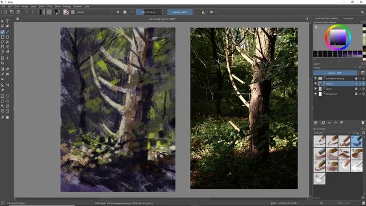Viewport: 366px width, 206px height.
Task: Click the foreground/background colour swatch in toolbar
Action: [x=57, y=12]
